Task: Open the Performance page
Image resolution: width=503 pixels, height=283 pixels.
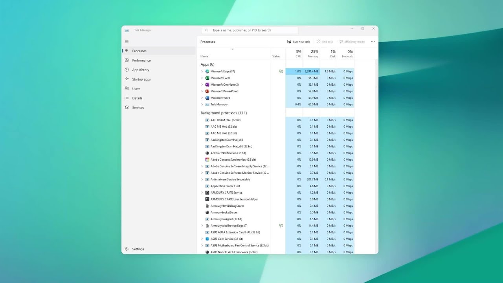Action: [158, 61]
